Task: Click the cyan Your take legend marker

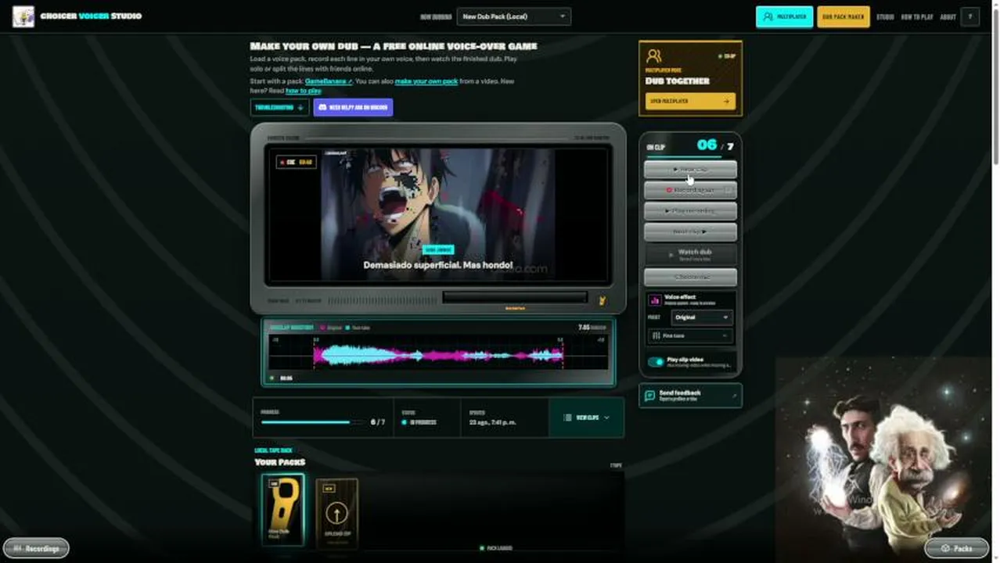Action: point(347,328)
